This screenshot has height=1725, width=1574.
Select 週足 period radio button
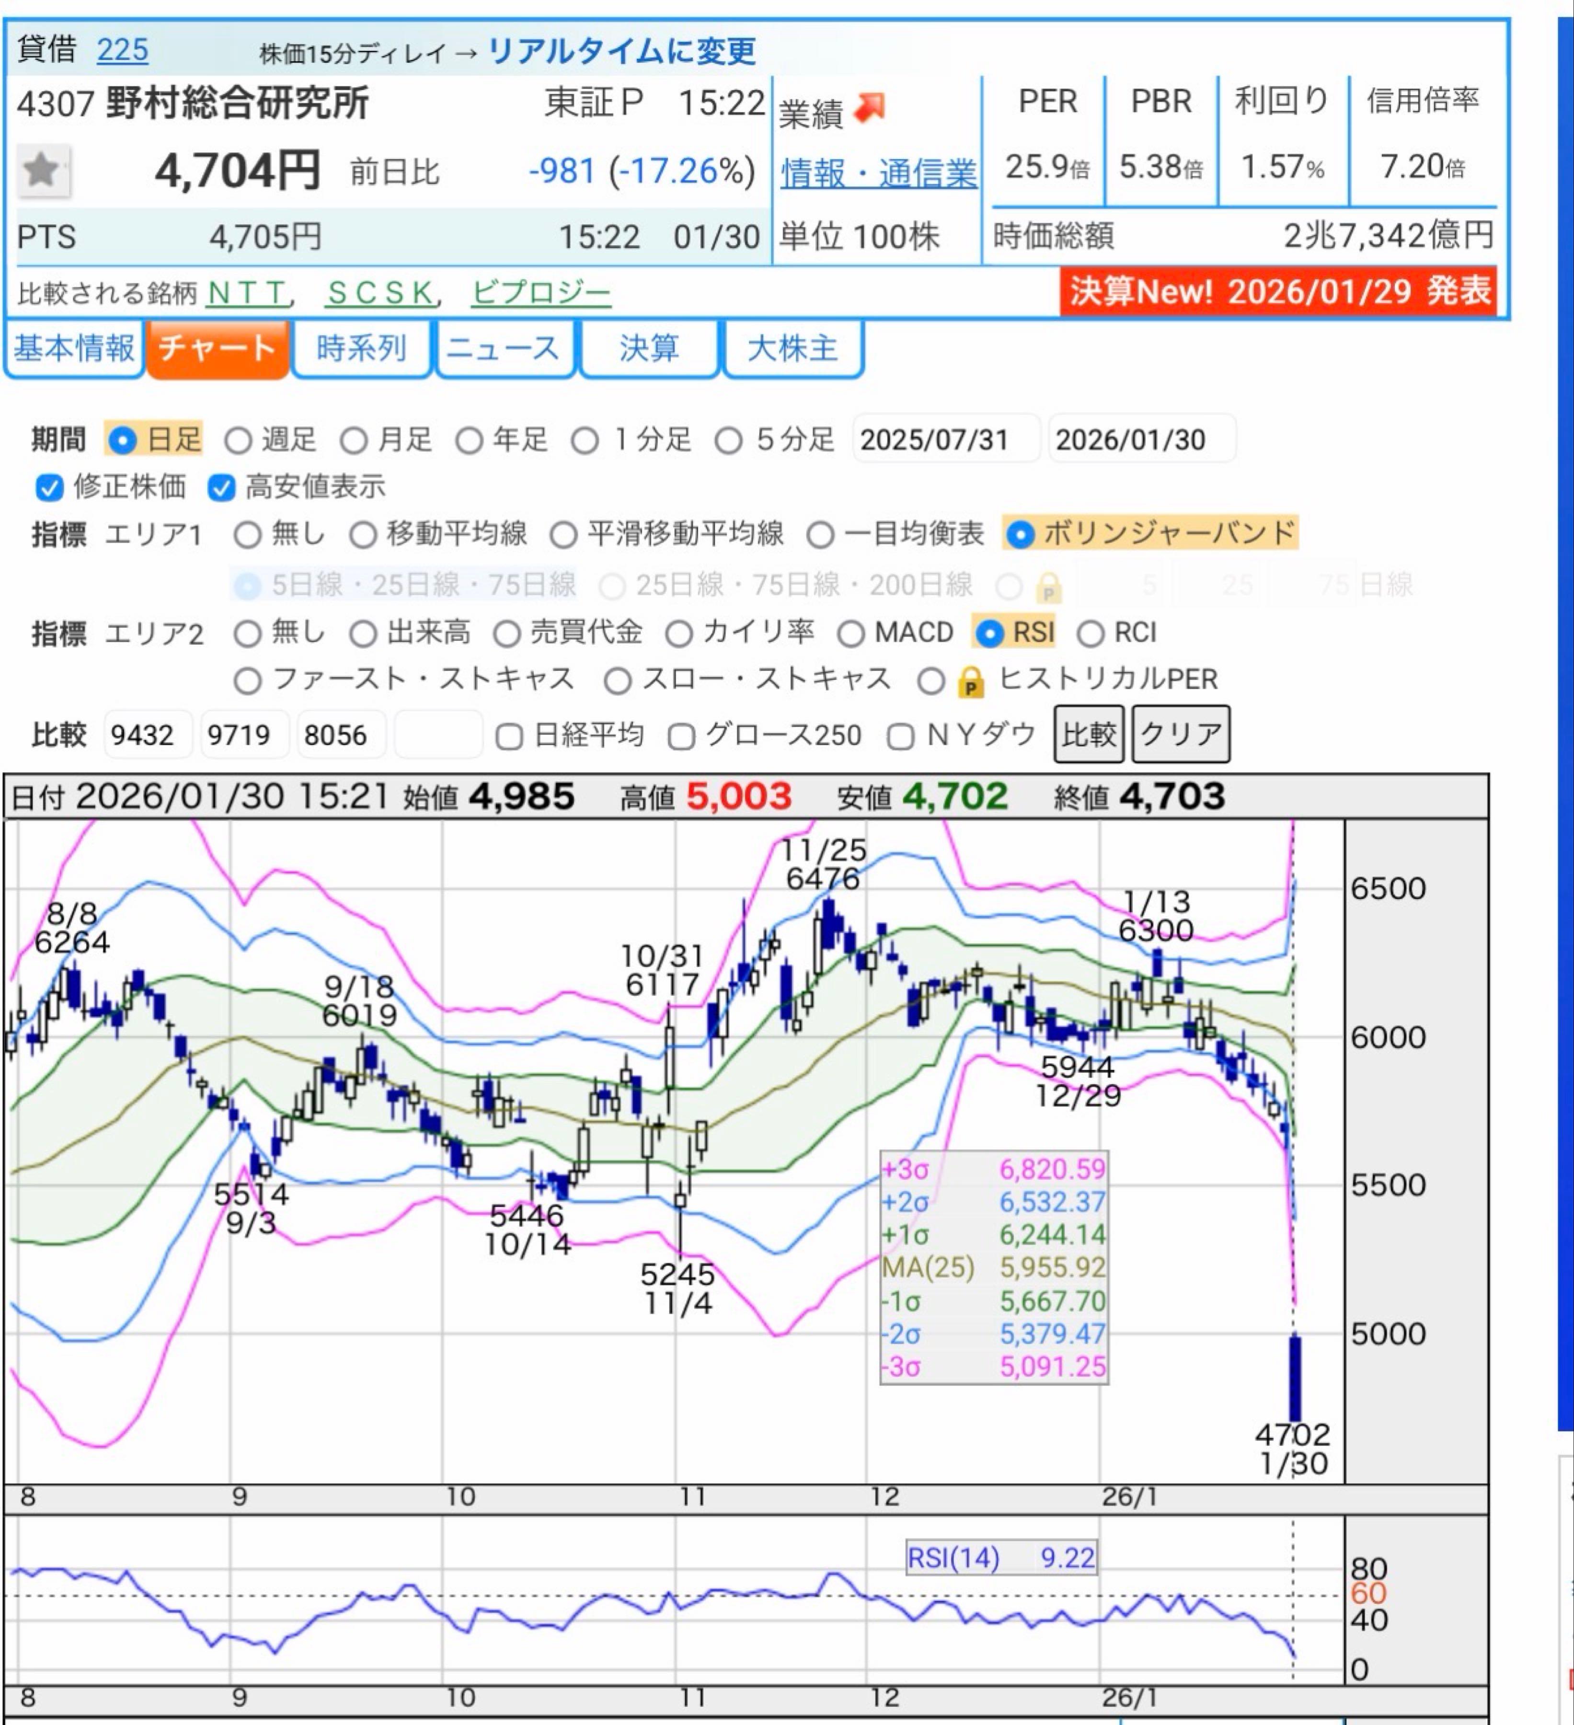click(238, 441)
